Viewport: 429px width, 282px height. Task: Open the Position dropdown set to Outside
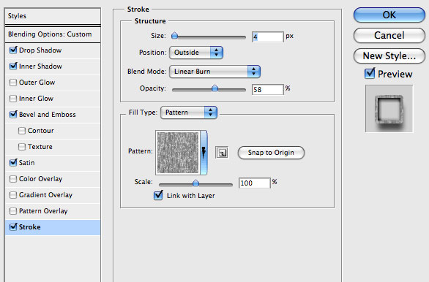pos(196,53)
